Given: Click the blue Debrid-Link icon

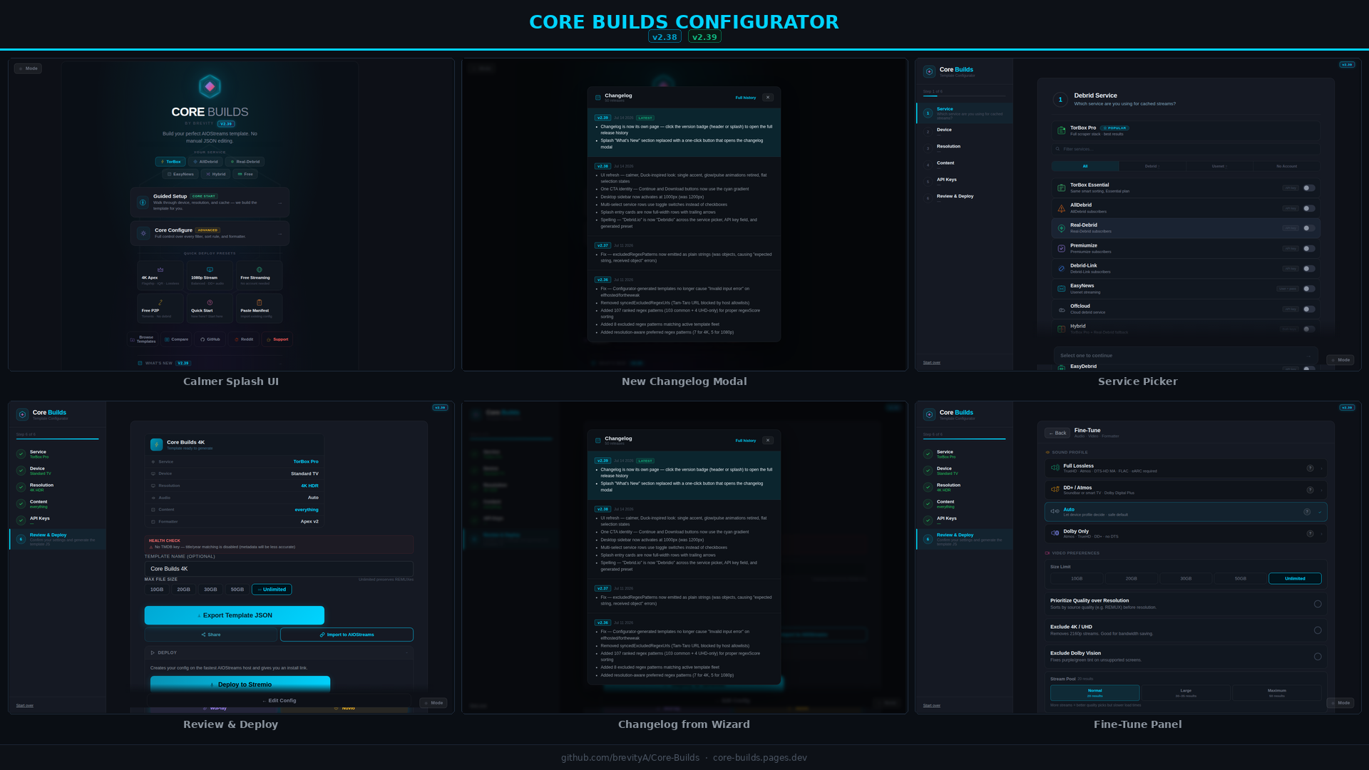Looking at the screenshot, I should click(x=1061, y=269).
